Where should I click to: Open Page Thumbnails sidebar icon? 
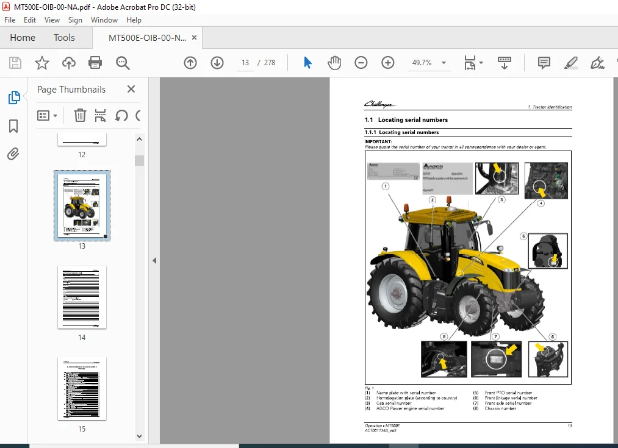coord(14,98)
